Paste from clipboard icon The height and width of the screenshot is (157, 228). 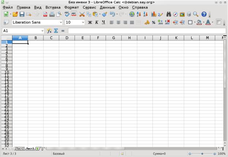click(95, 14)
